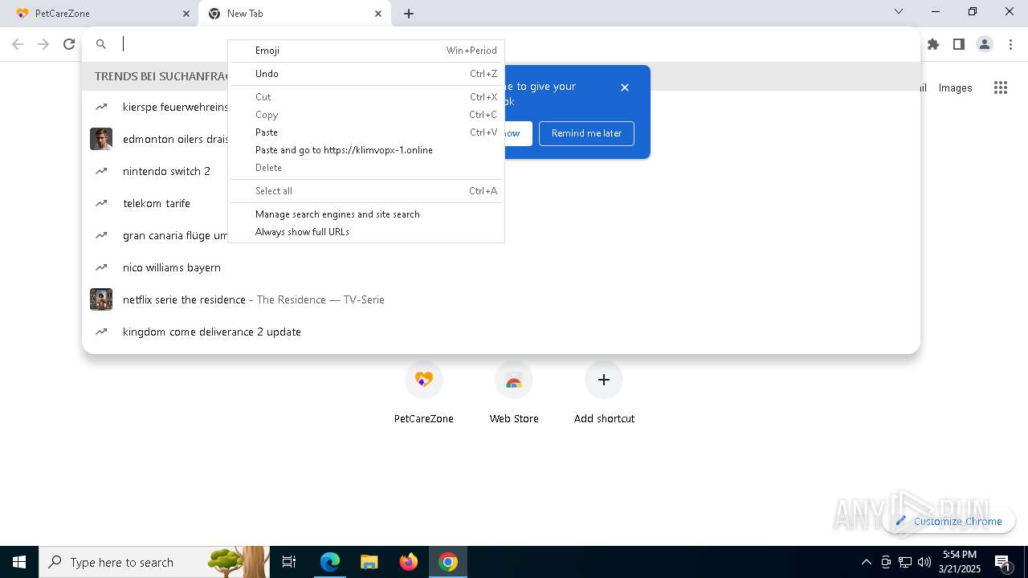Image resolution: width=1028 pixels, height=578 pixels.
Task: Select Cut in the context menu
Action: 366,97
